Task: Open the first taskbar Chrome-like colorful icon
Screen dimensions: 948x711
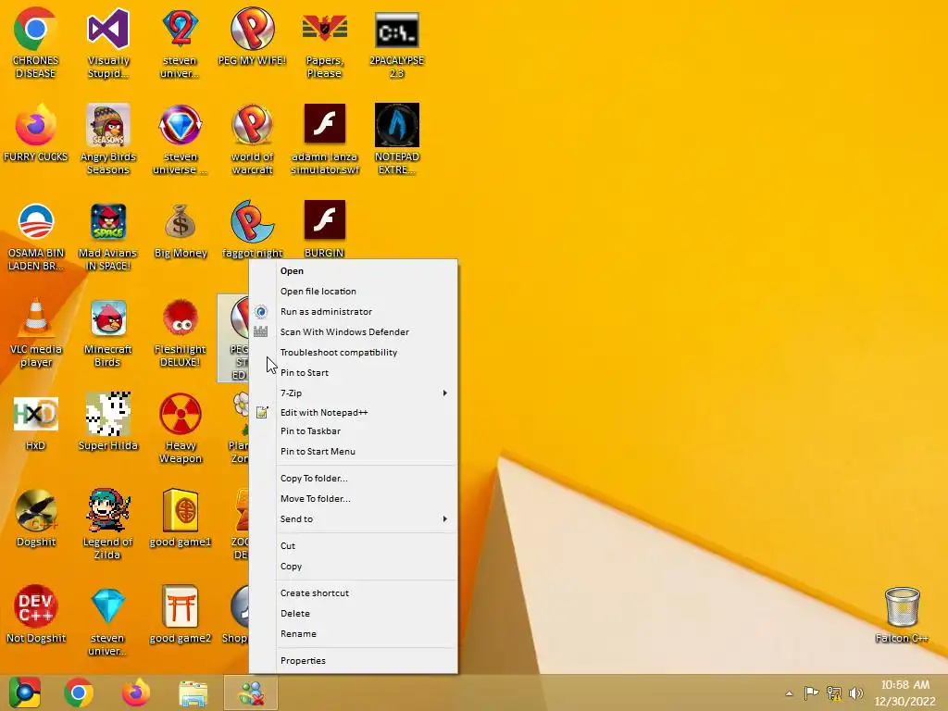Action: 24,692
